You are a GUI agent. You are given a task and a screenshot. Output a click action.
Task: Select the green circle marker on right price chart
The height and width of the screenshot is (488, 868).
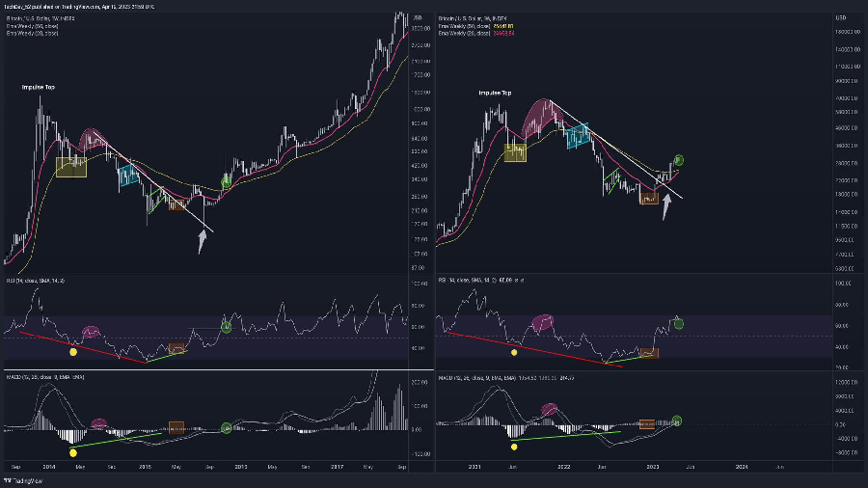click(x=678, y=159)
